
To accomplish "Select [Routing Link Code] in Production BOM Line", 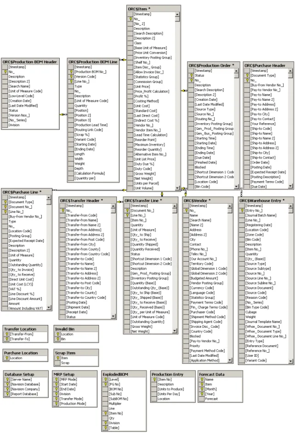I will (89, 130).
